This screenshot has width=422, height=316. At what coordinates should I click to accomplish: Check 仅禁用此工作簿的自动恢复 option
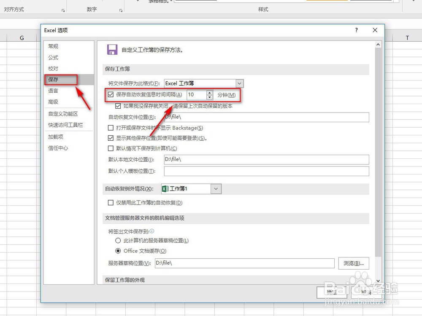[111, 203]
